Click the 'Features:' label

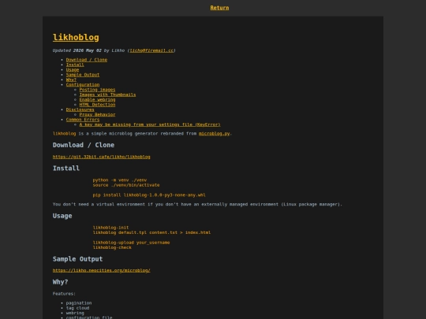64,294
